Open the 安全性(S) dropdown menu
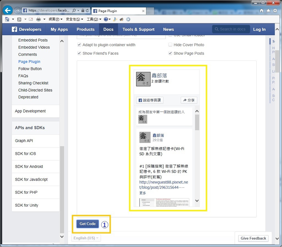The width and height of the screenshot is (282, 247). click(74, 19)
